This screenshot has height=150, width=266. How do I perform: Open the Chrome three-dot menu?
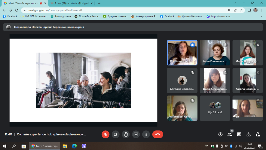tap(262, 10)
